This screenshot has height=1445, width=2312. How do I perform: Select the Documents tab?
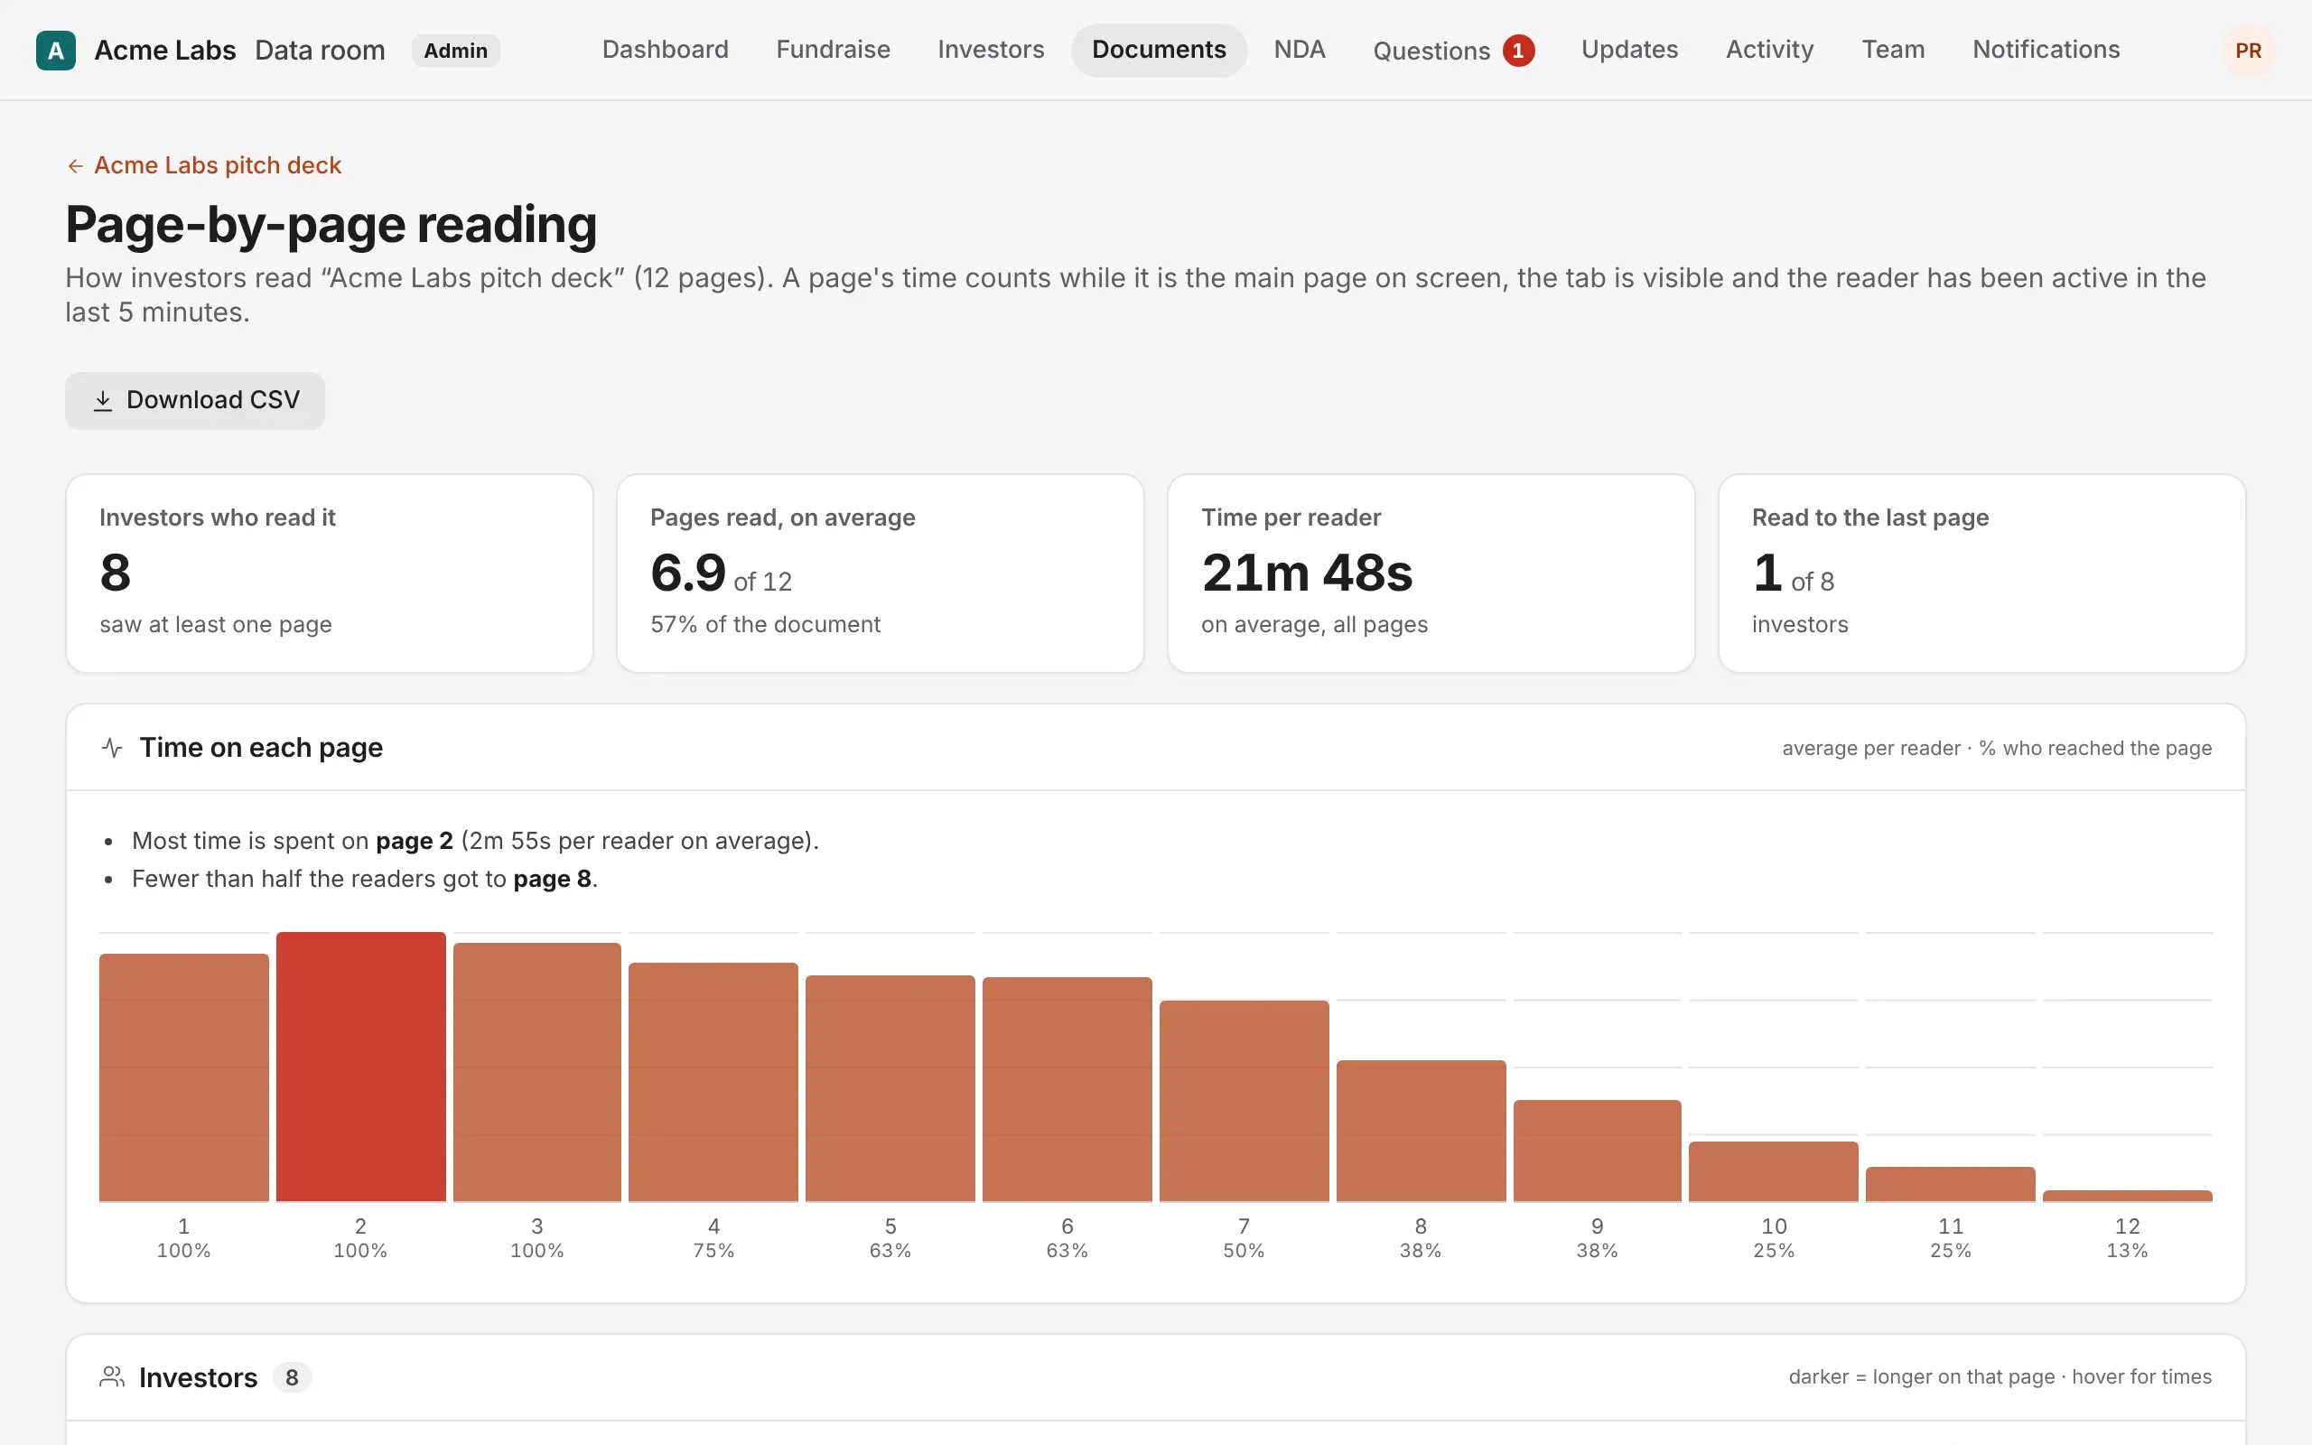pyautogui.click(x=1159, y=50)
